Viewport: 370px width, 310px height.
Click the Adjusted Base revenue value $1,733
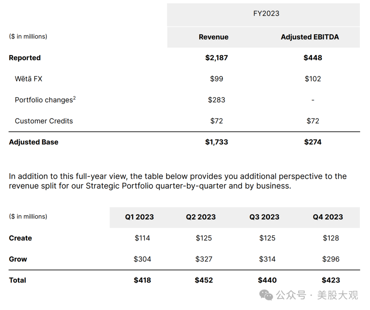(x=217, y=142)
